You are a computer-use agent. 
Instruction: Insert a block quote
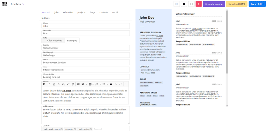click(x=111, y=84)
